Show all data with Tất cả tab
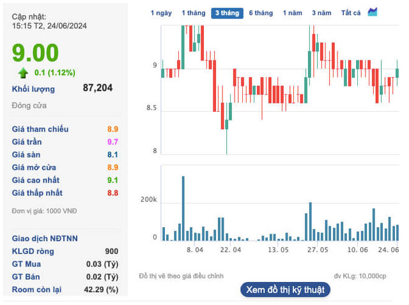Viewport: 409px width, 305px height. point(351,13)
